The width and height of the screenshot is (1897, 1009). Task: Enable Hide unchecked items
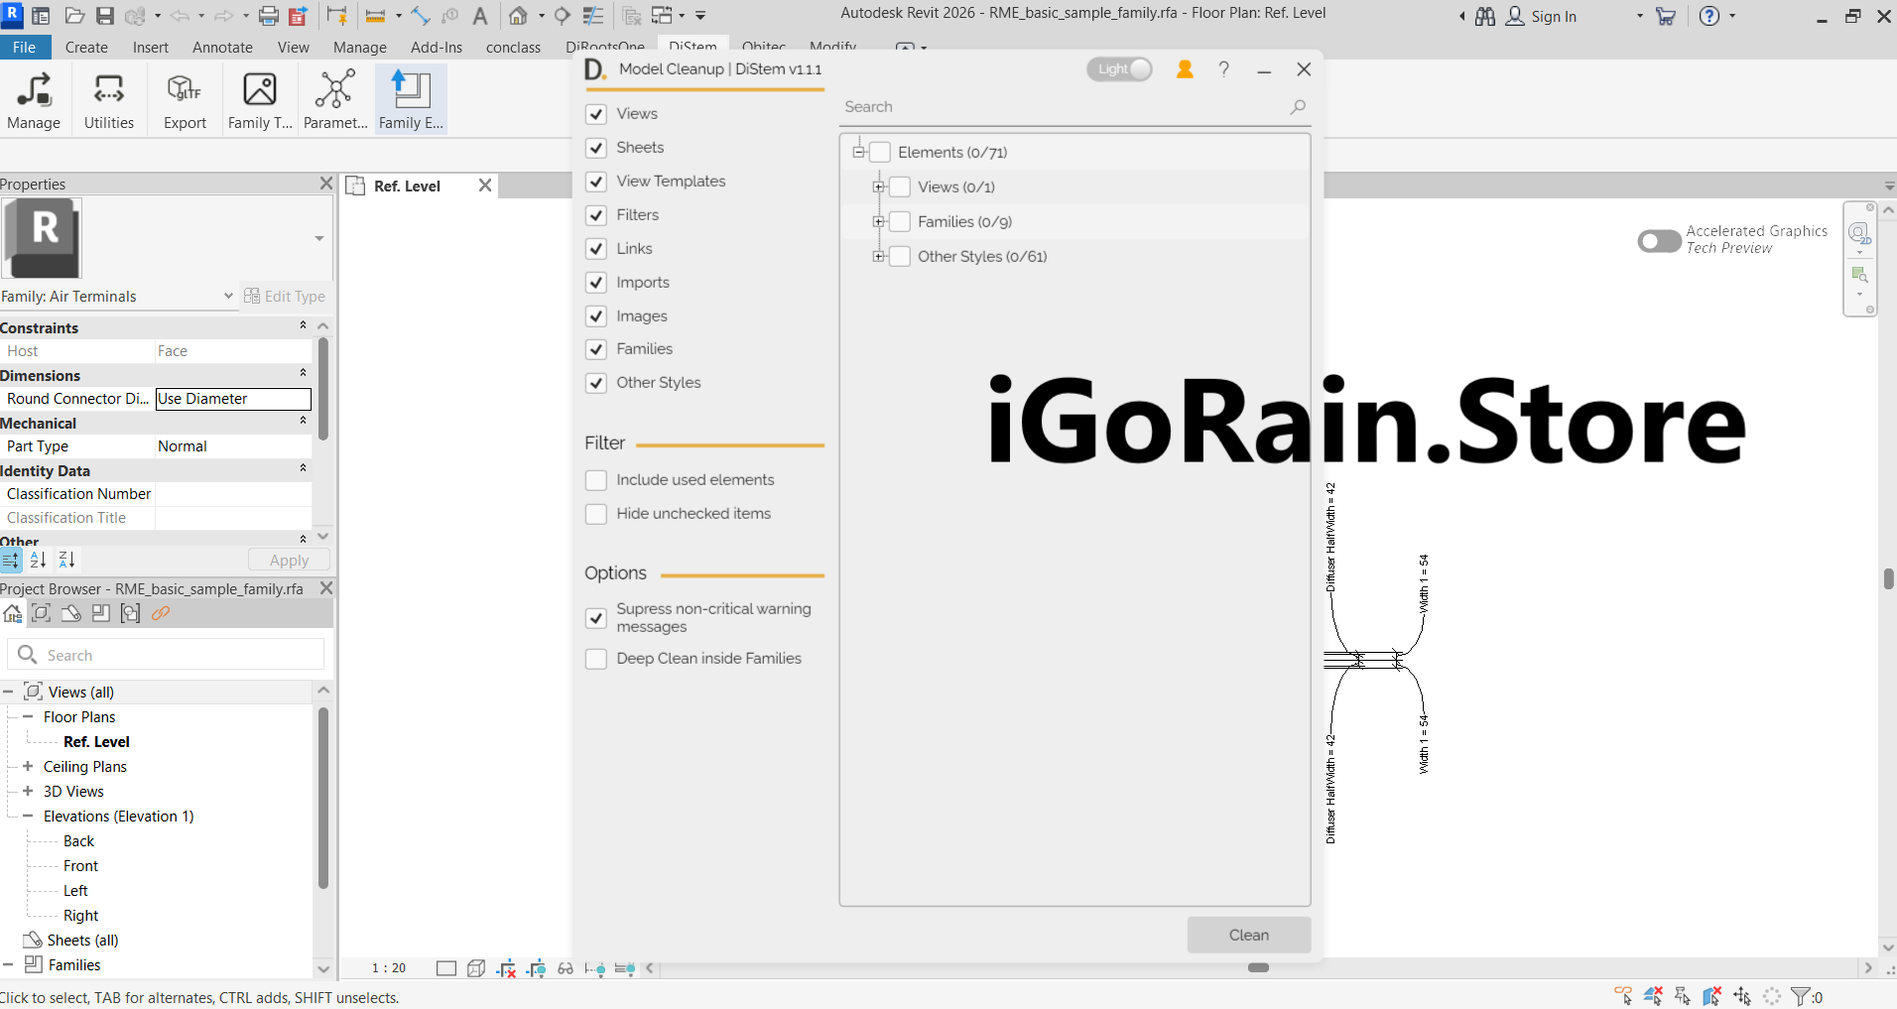[595, 514]
